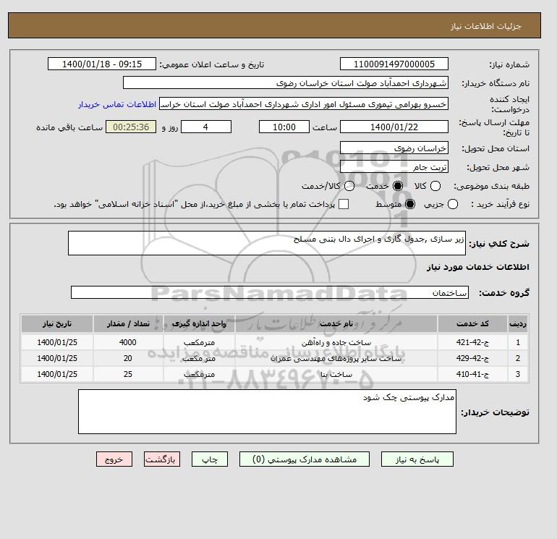Click the خروج exit button

coord(114,459)
